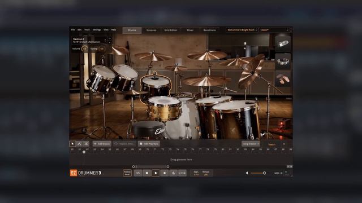Click the tilted china cymbal

click(x=251, y=72)
